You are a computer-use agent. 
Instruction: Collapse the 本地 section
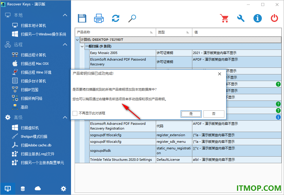[x=65, y=15]
